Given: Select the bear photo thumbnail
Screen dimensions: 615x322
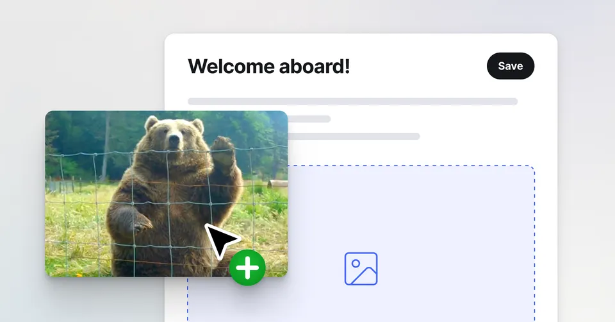Looking at the screenshot, I should pyautogui.click(x=128, y=192).
